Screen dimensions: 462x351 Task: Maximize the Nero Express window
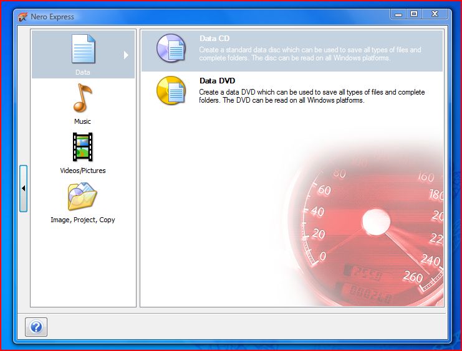414,14
